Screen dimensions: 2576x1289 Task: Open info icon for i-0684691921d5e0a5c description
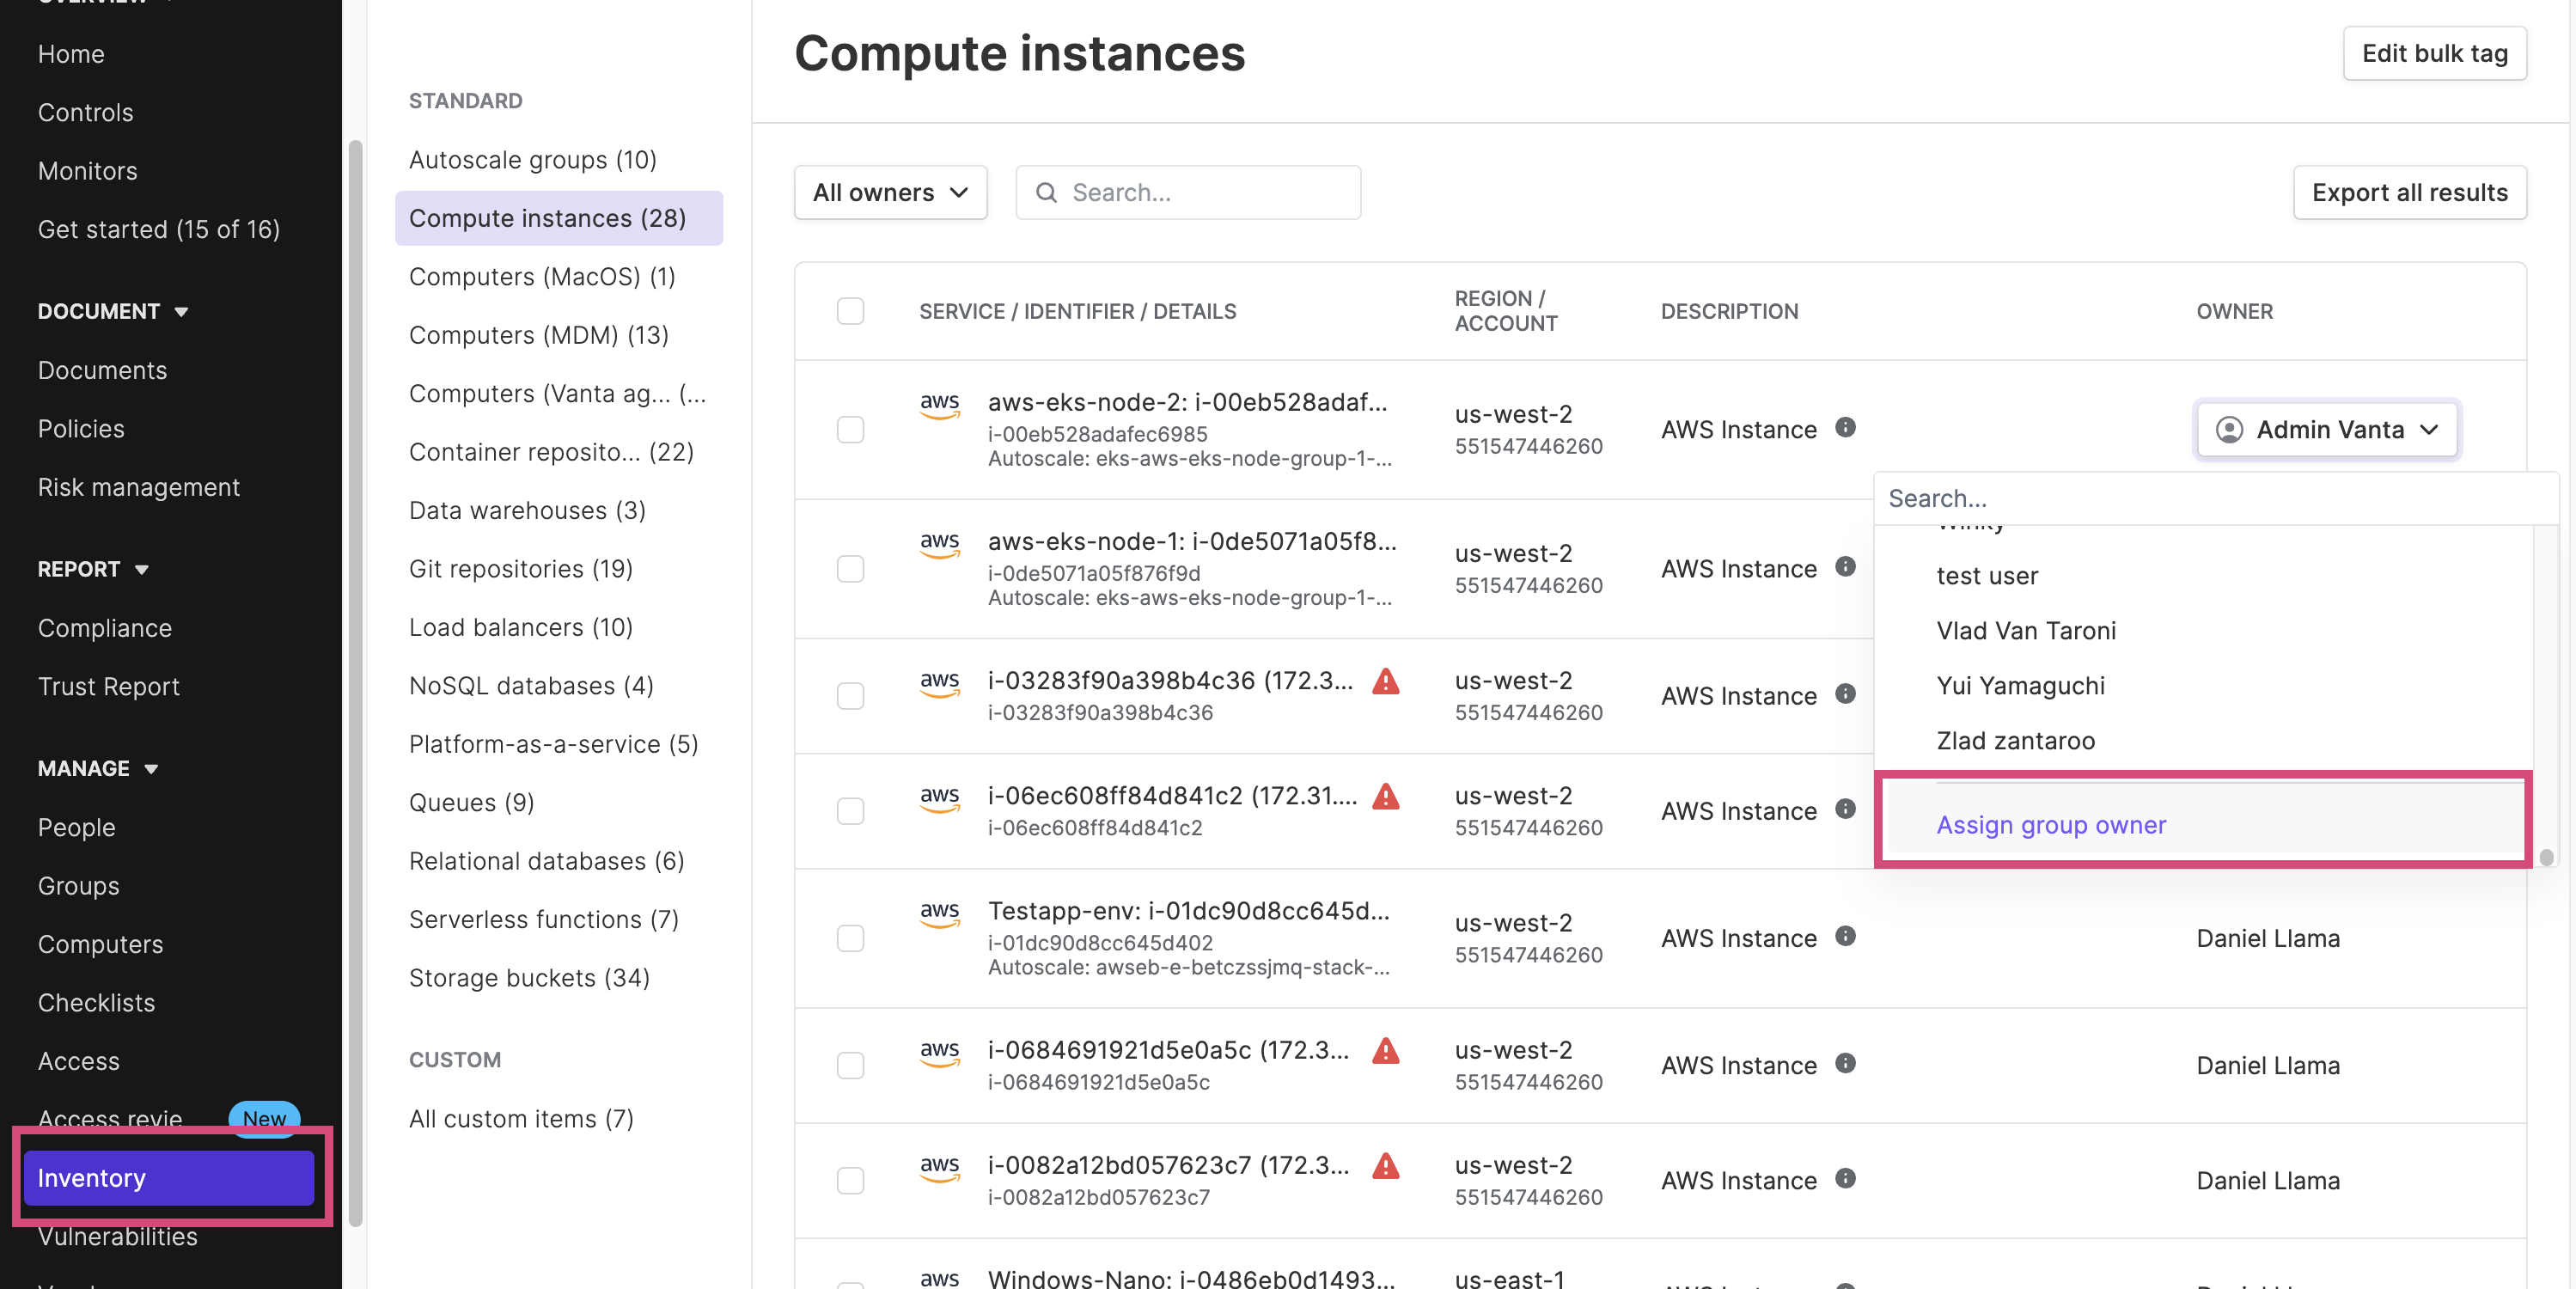(1845, 1062)
